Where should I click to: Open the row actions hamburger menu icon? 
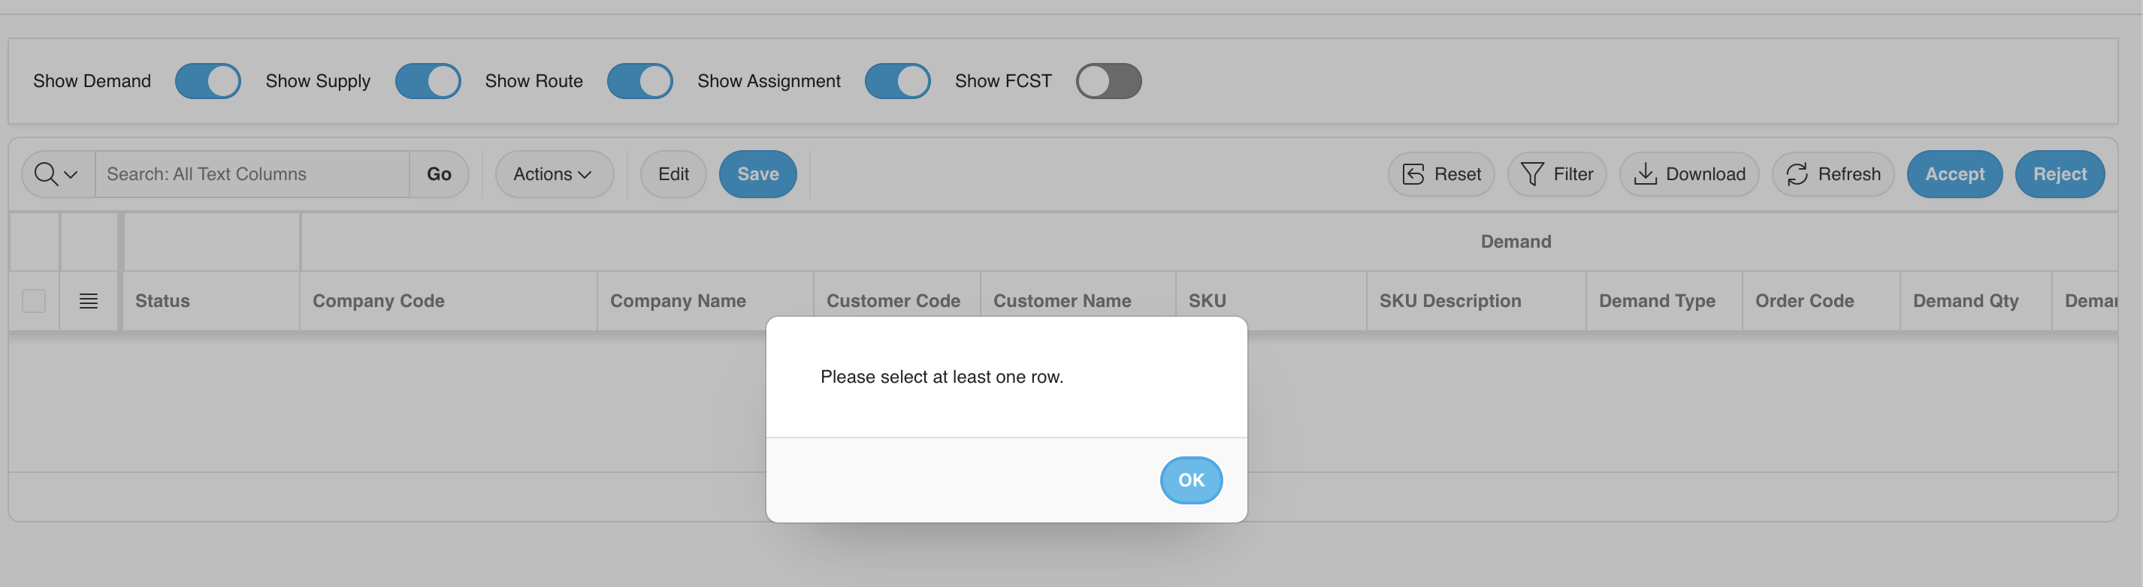[88, 301]
